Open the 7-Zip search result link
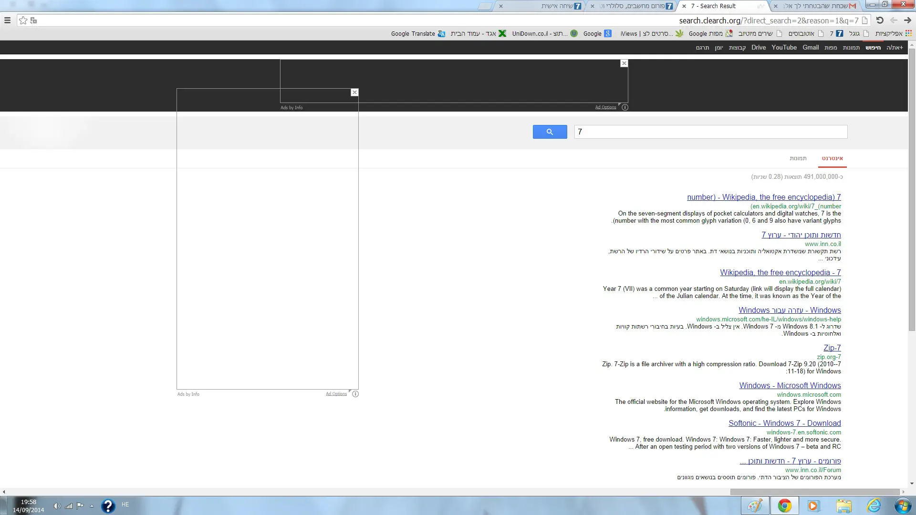The height and width of the screenshot is (515, 916). coord(832,348)
